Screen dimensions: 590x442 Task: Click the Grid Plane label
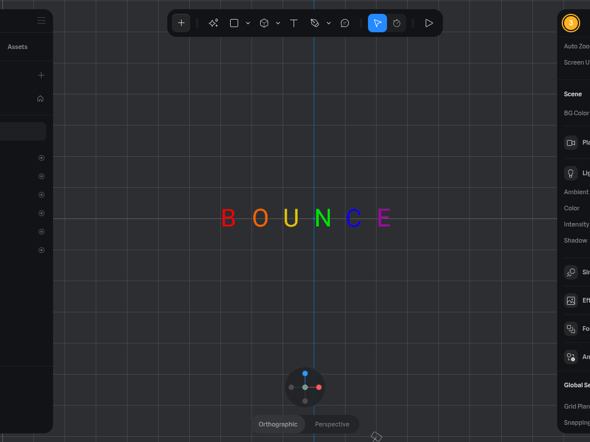click(577, 406)
